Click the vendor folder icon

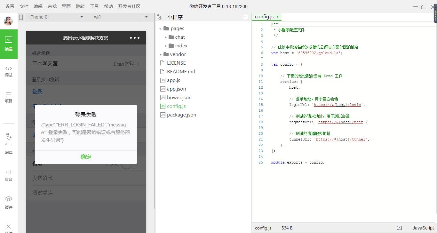click(x=166, y=54)
